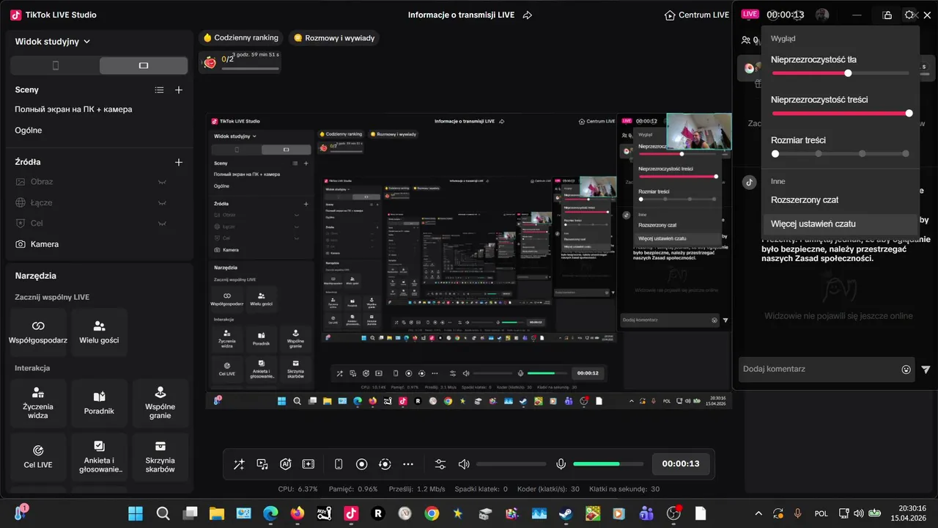Mute the speaker volume icon

(x=463, y=464)
